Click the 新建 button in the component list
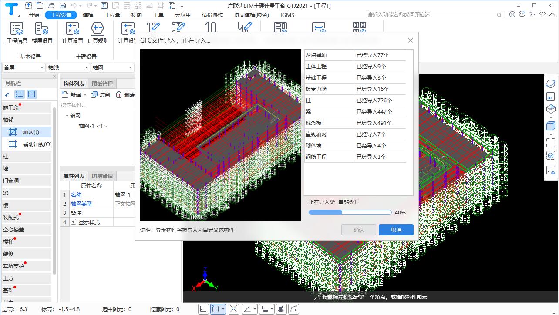This screenshot has width=559, height=315. tap(72, 95)
